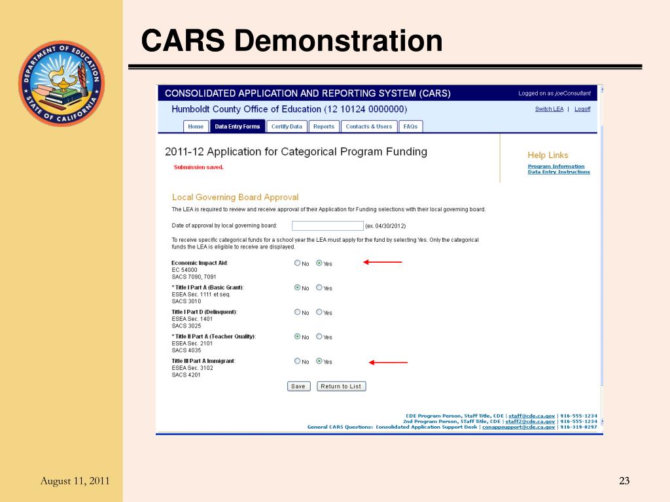The image size is (670, 502).
Task: Click the Save button
Action: (298, 386)
